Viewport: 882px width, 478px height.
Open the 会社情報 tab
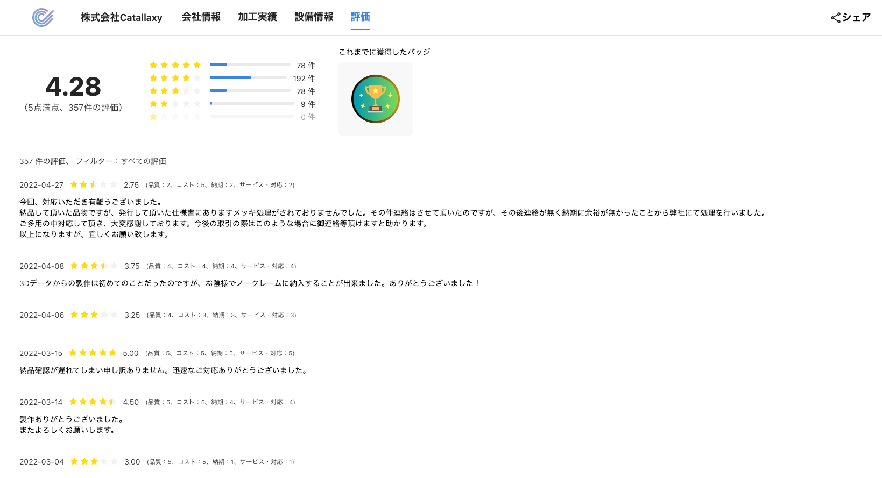[x=201, y=17]
